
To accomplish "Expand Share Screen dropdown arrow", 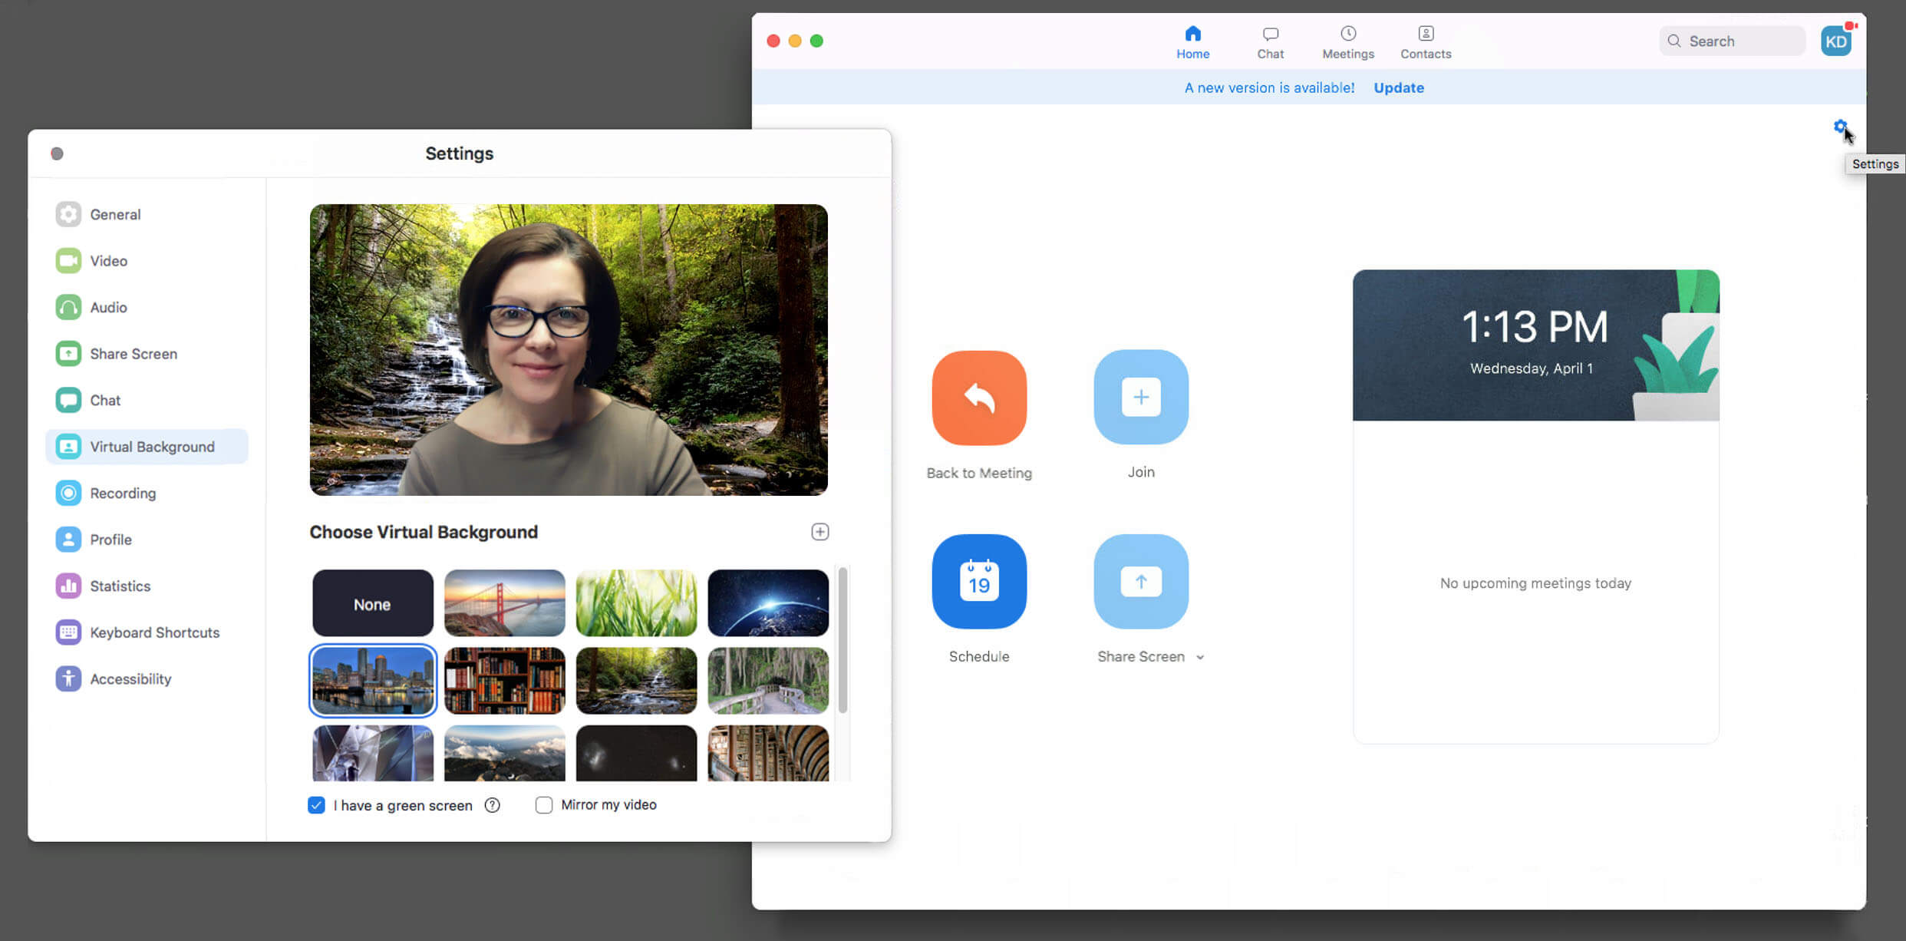I will [1200, 657].
